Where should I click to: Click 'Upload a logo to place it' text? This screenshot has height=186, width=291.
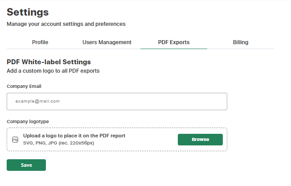point(74,136)
